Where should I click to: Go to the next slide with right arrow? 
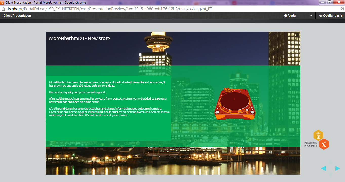click(338, 168)
